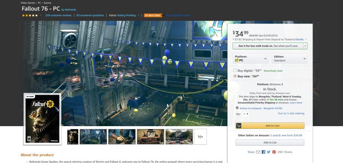The height and width of the screenshot is (163, 343).
Task: Click the Download now! text
Action: [273, 71]
